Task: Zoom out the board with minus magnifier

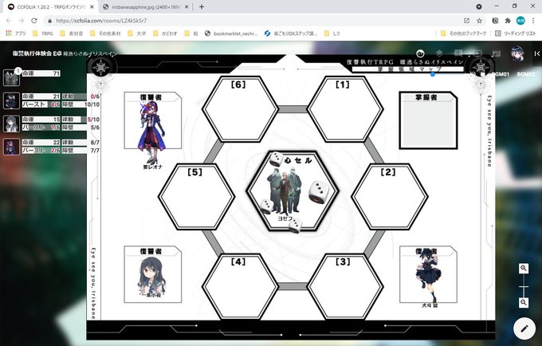Action: click(x=524, y=302)
